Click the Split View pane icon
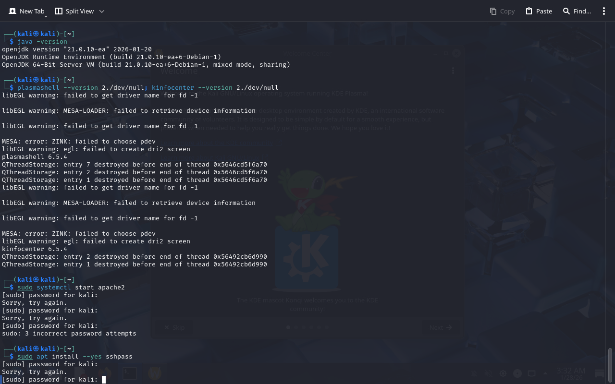The width and height of the screenshot is (615, 384). tap(59, 11)
